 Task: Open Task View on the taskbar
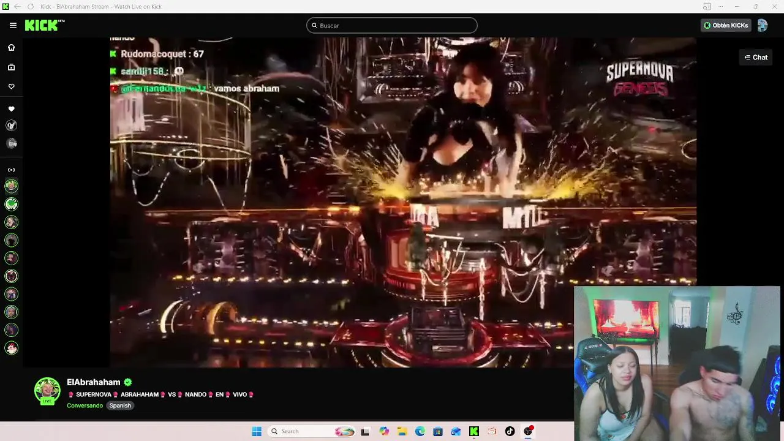point(365,431)
